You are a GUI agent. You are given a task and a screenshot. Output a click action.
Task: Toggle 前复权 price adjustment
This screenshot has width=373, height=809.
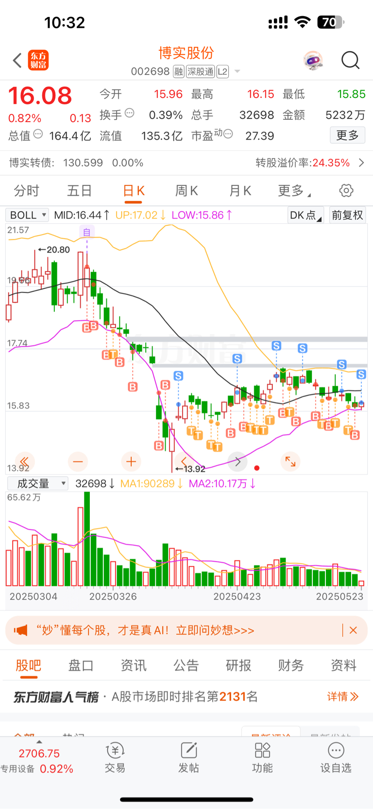[x=347, y=215]
